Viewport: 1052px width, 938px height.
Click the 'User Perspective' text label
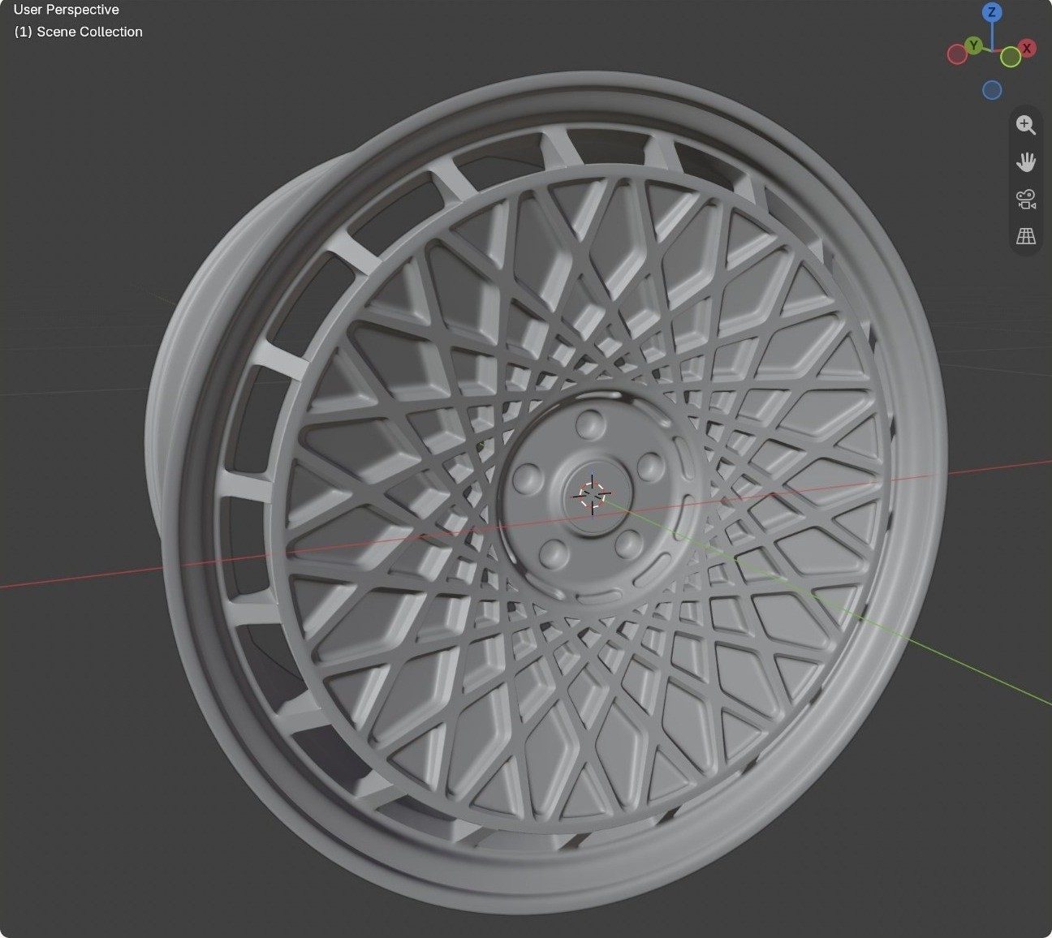coord(67,10)
